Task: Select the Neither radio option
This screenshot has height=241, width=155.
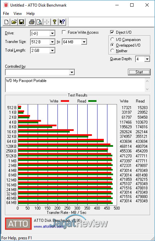Action: point(112,51)
